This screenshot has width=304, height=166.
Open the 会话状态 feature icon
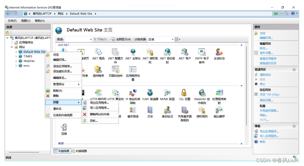(x=219, y=54)
